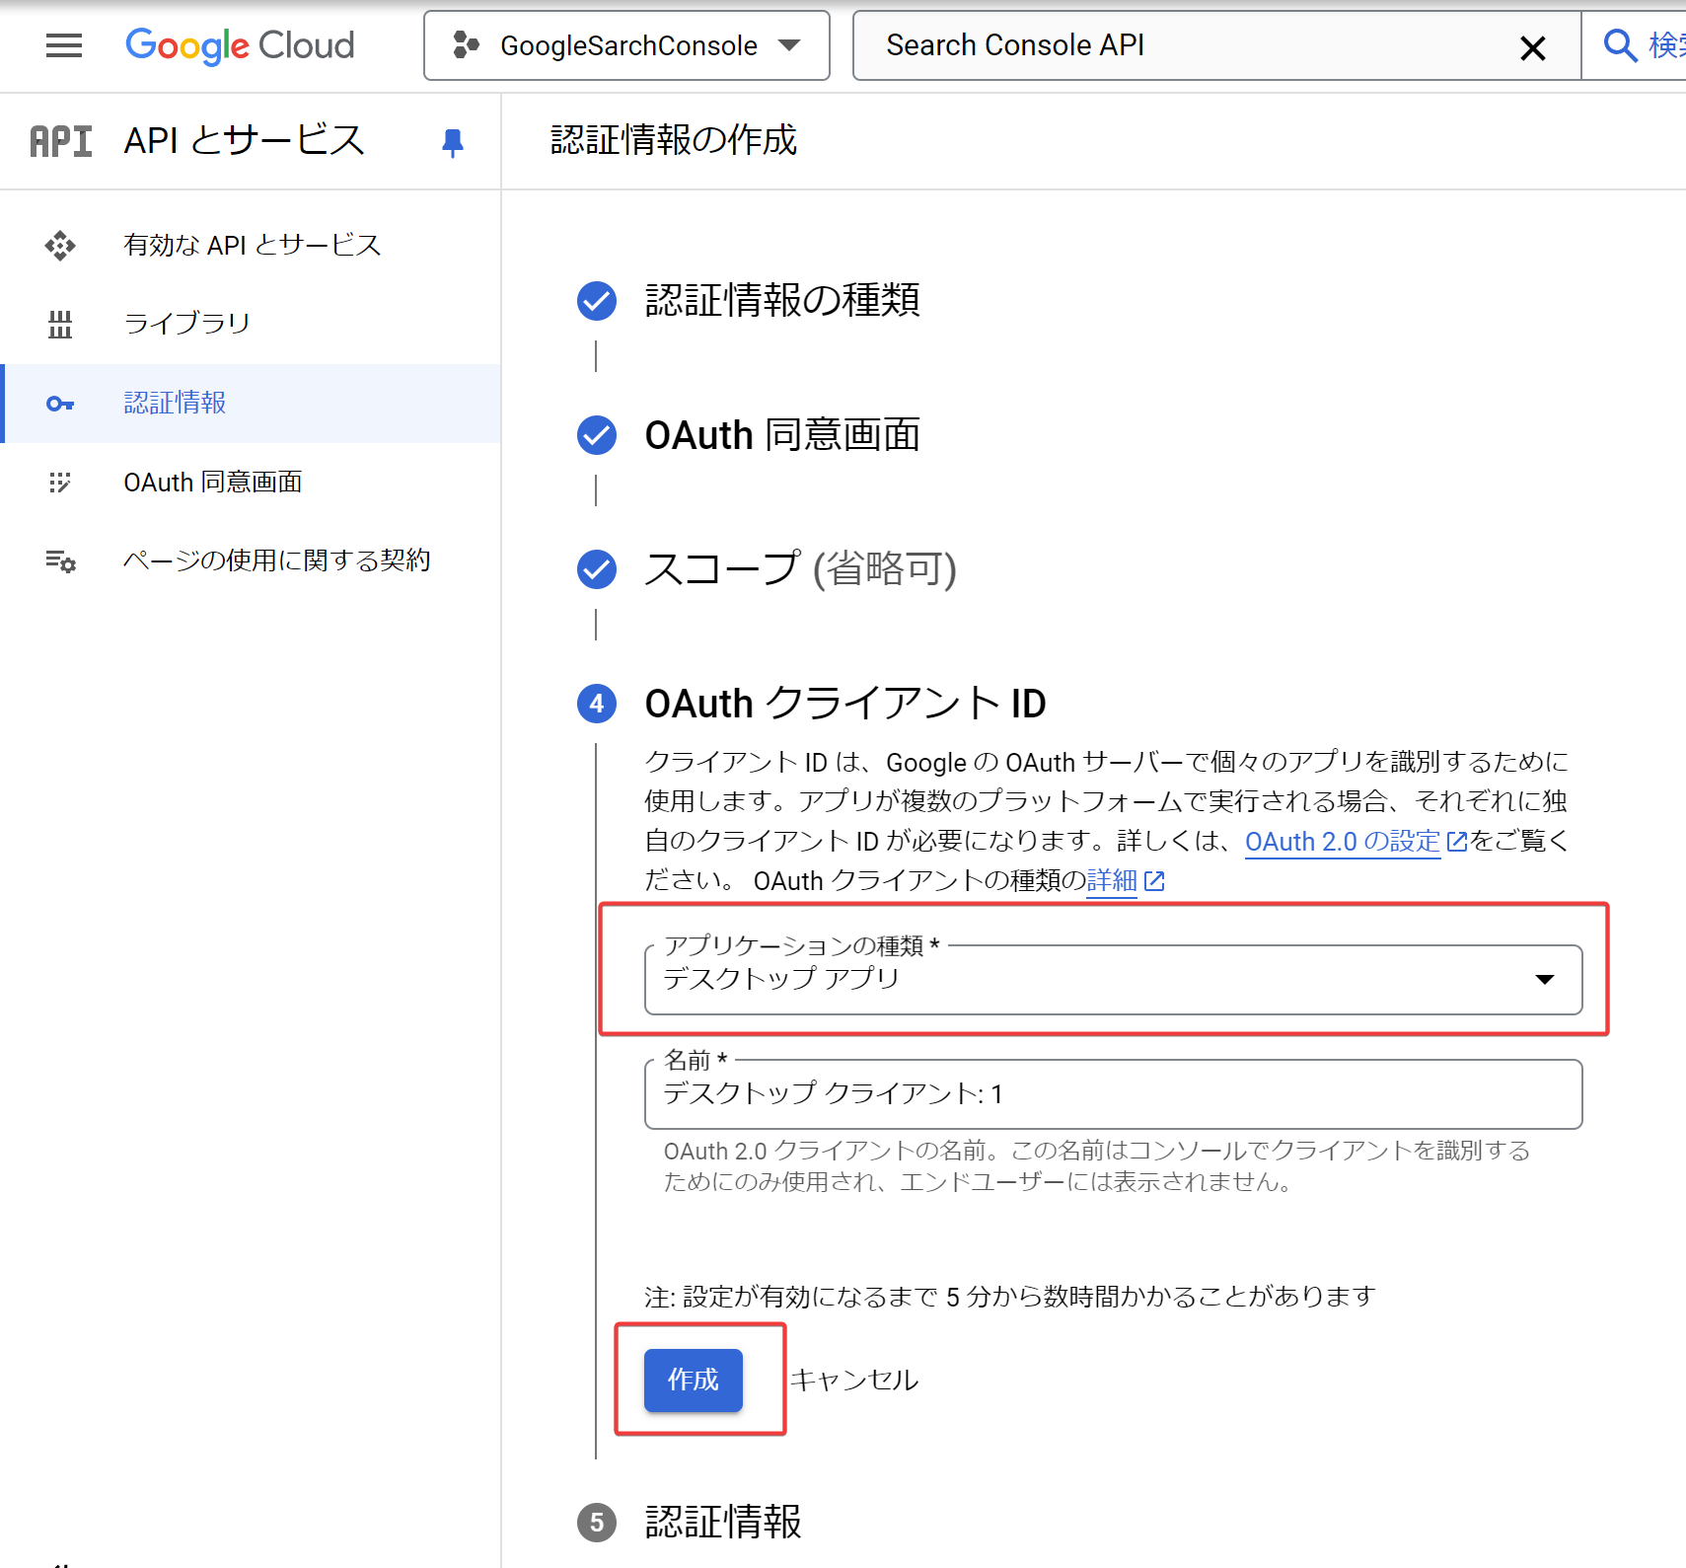Viewport: 1686px width, 1568px height.
Task: Click the 有効な API diamond icon
Action: click(x=60, y=245)
